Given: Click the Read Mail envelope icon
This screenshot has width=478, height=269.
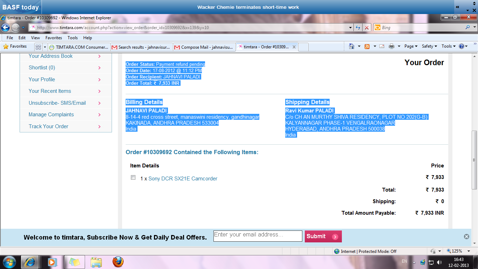Looking at the screenshot, I should coord(382,46).
